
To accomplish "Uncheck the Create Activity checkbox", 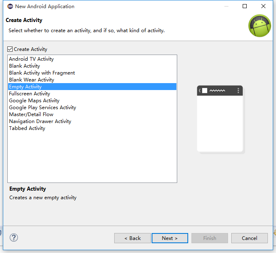I will point(10,49).
